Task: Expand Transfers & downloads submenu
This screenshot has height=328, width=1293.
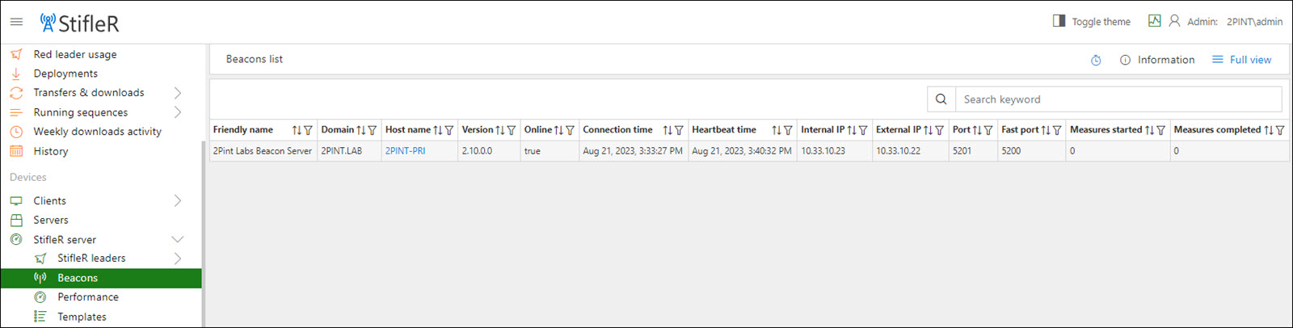Action: point(178,93)
